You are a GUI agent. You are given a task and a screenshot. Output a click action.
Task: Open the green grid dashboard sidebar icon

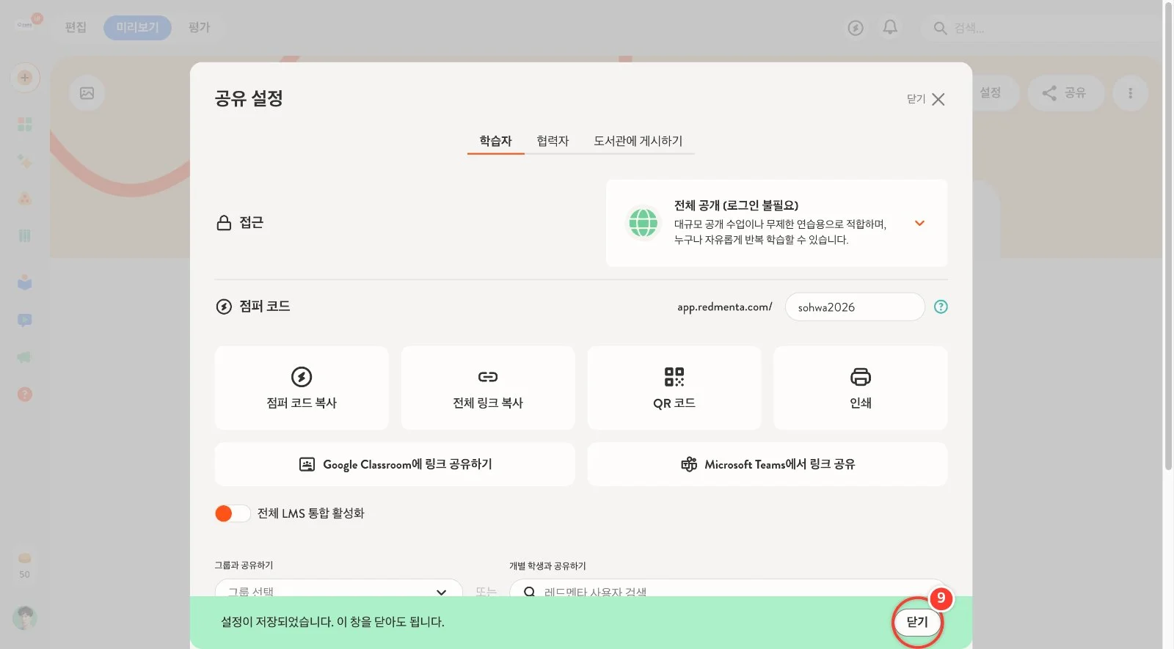point(25,124)
